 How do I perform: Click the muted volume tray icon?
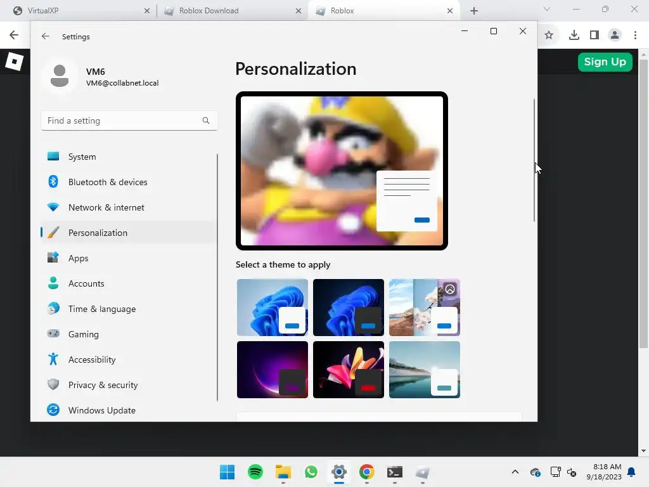pyautogui.click(x=572, y=472)
